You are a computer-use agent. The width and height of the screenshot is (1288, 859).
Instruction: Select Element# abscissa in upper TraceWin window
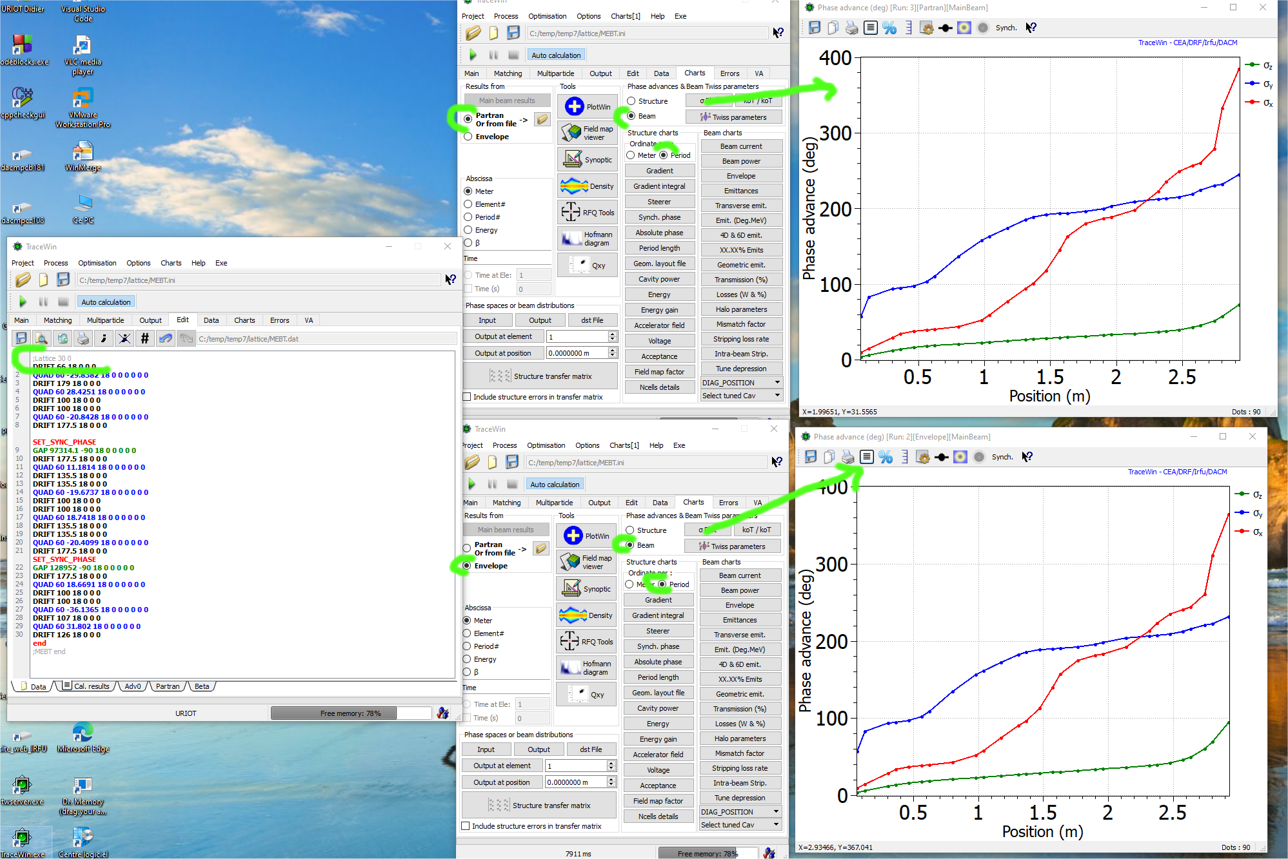[x=468, y=204]
